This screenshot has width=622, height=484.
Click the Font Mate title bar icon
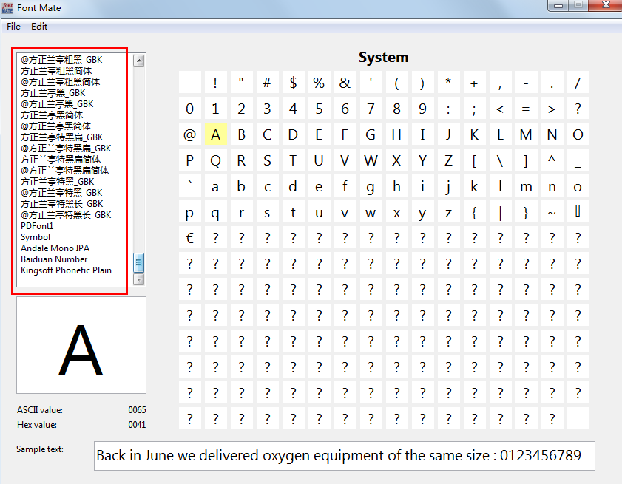(7, 8)
